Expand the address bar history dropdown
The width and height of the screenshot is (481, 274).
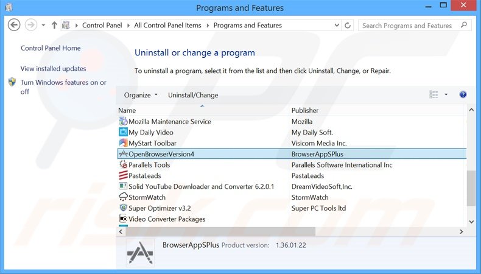coord(337,26)
